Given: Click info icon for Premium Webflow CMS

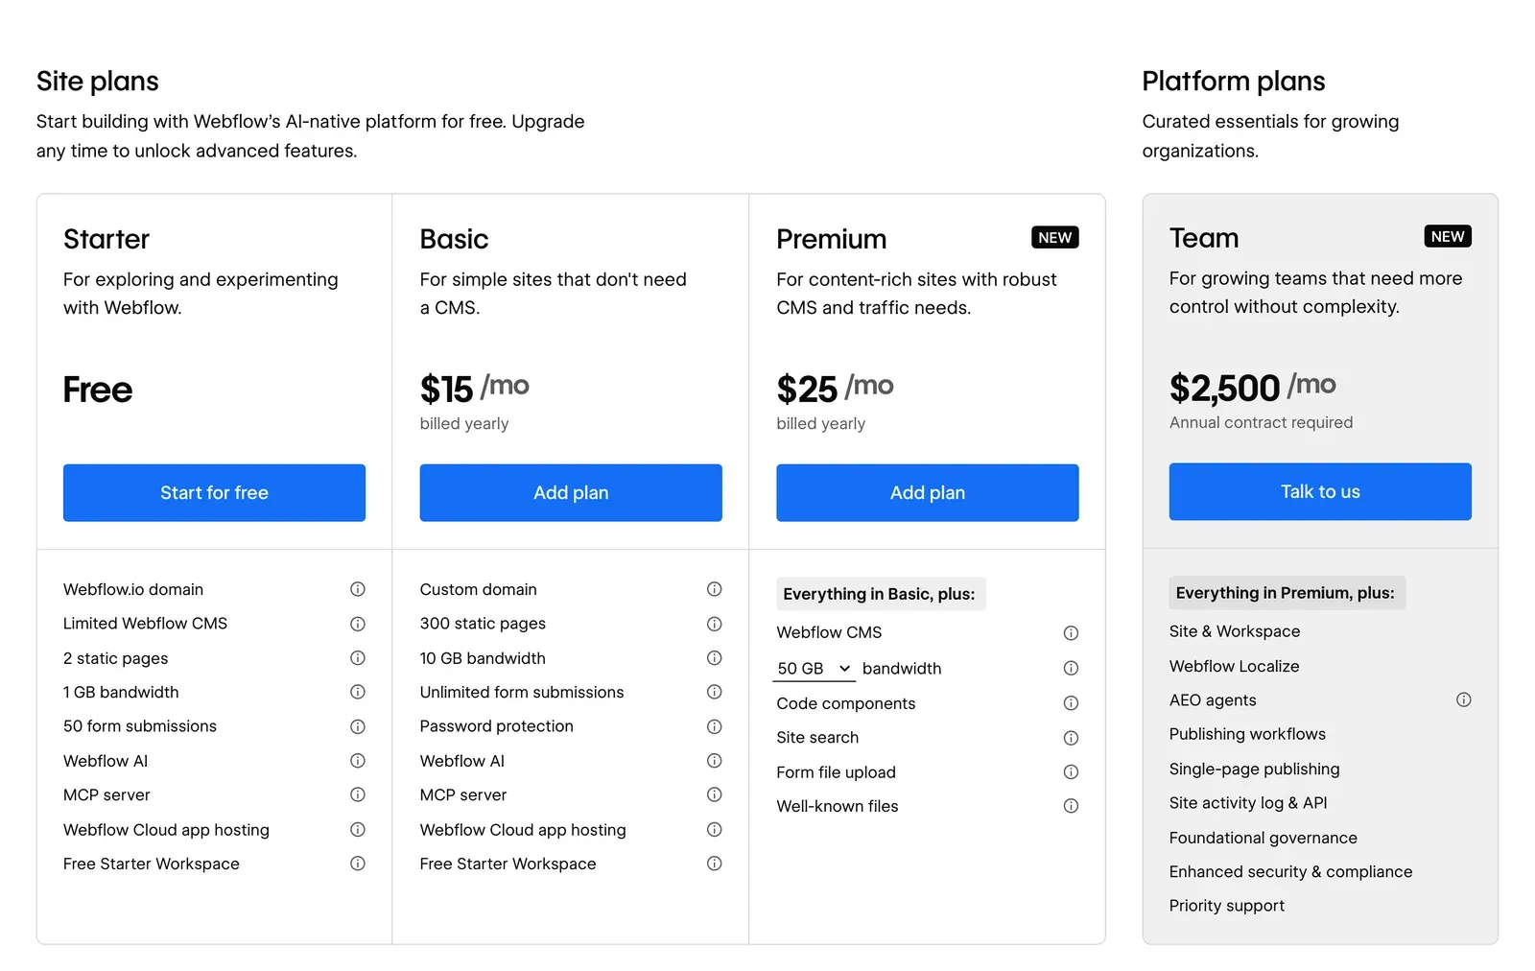Looking at the screenshot, I should [x=1072, y=633].
